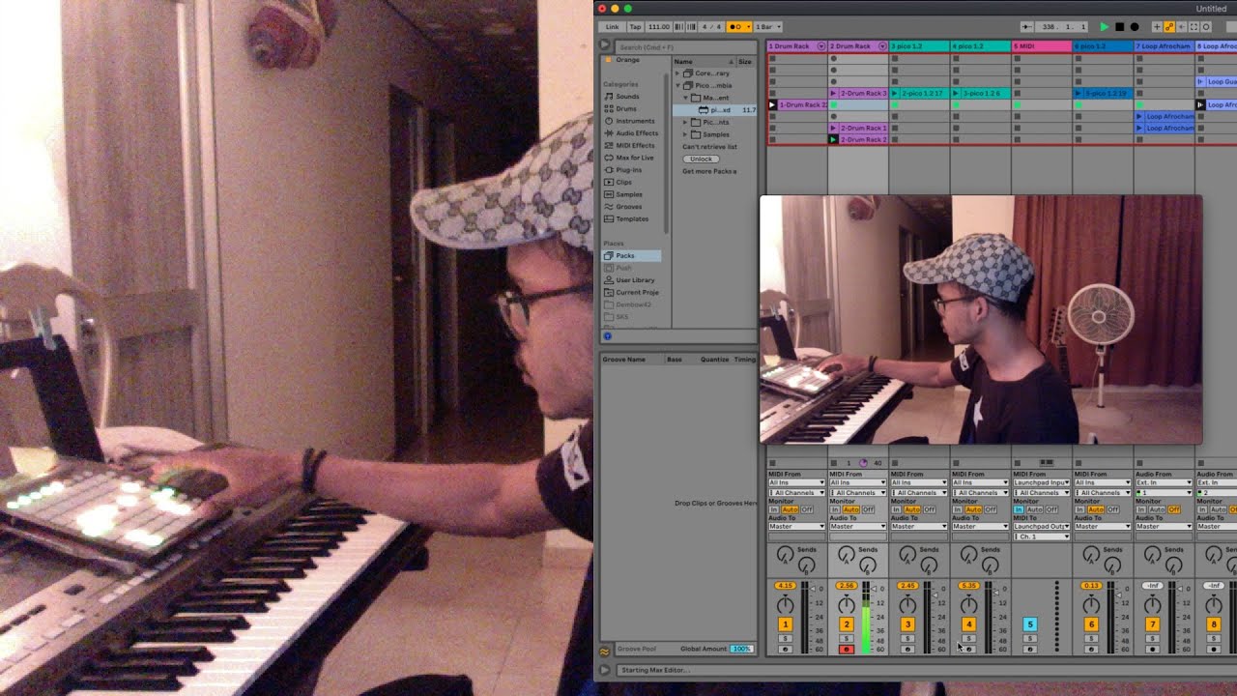Click the Session Record circle button

[x=1206, y=27]
